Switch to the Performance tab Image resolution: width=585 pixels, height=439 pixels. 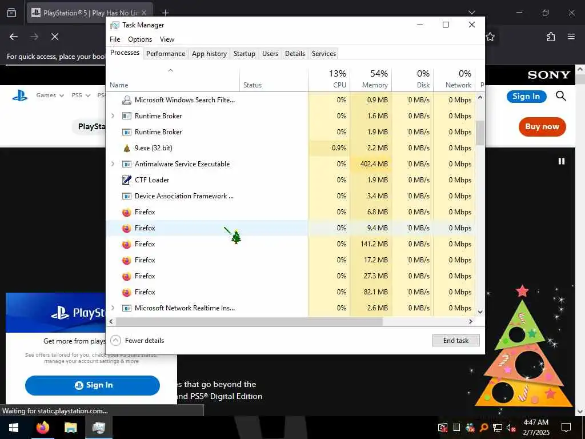[x=166, y=54]
